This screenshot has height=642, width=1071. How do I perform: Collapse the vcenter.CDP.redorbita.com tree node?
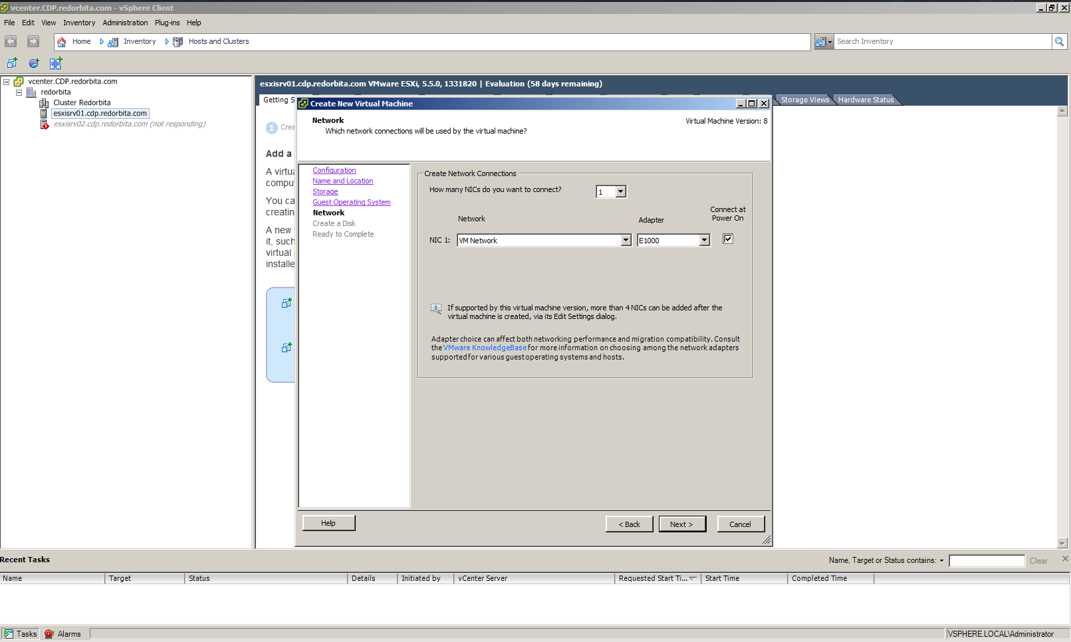pos(7,82)
